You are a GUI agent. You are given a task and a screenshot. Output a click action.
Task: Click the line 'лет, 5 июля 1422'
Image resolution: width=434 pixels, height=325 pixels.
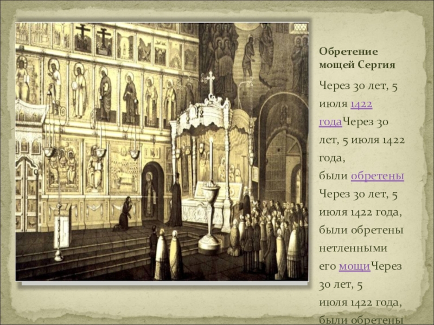pos(362,140)
